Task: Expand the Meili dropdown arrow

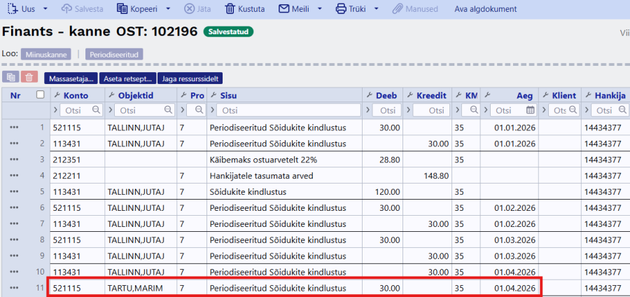Action: 320,9
